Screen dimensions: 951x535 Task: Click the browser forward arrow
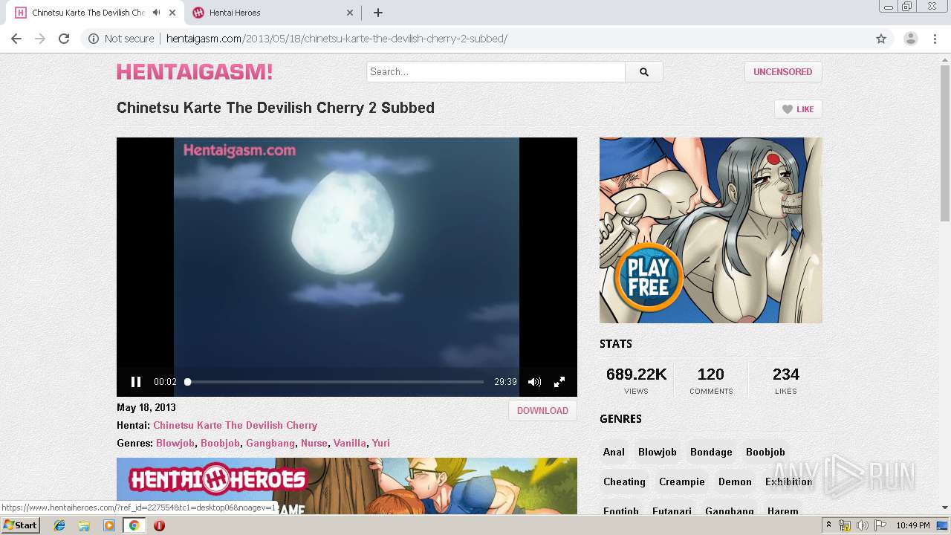coord(40,39)
